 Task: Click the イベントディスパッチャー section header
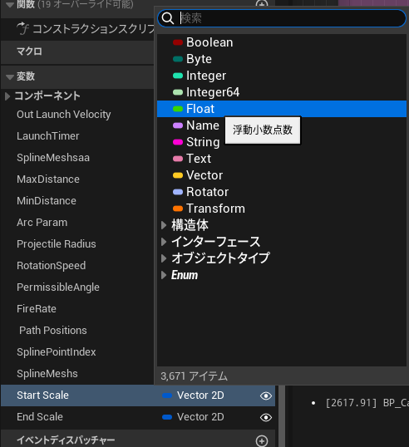pos(138,439)
